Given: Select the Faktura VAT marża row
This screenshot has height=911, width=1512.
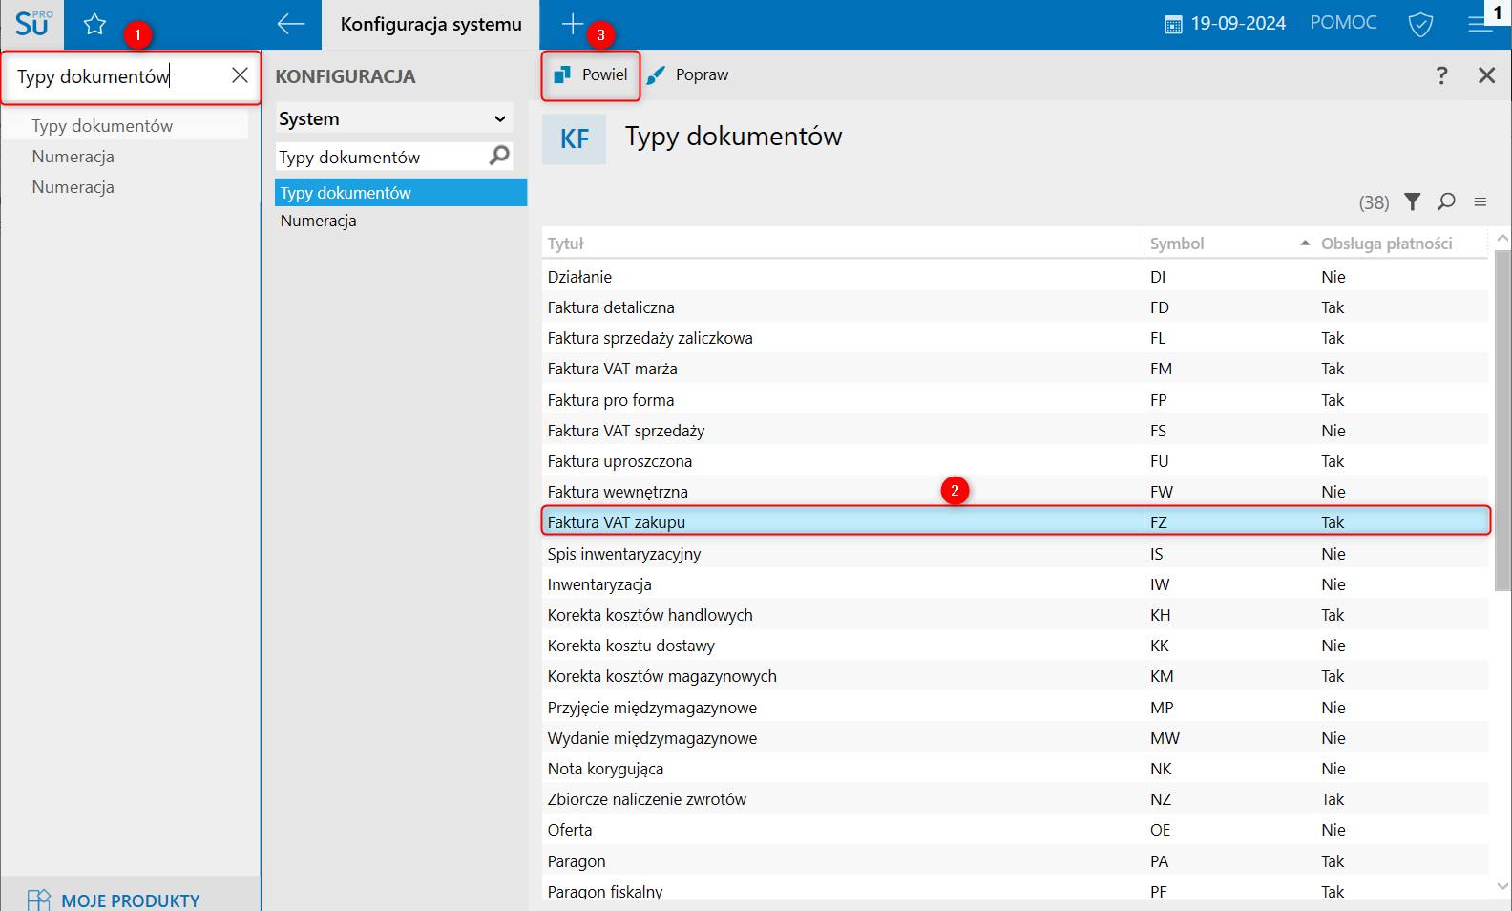Looking at the screenshot, I should [x=1015, y=369].
